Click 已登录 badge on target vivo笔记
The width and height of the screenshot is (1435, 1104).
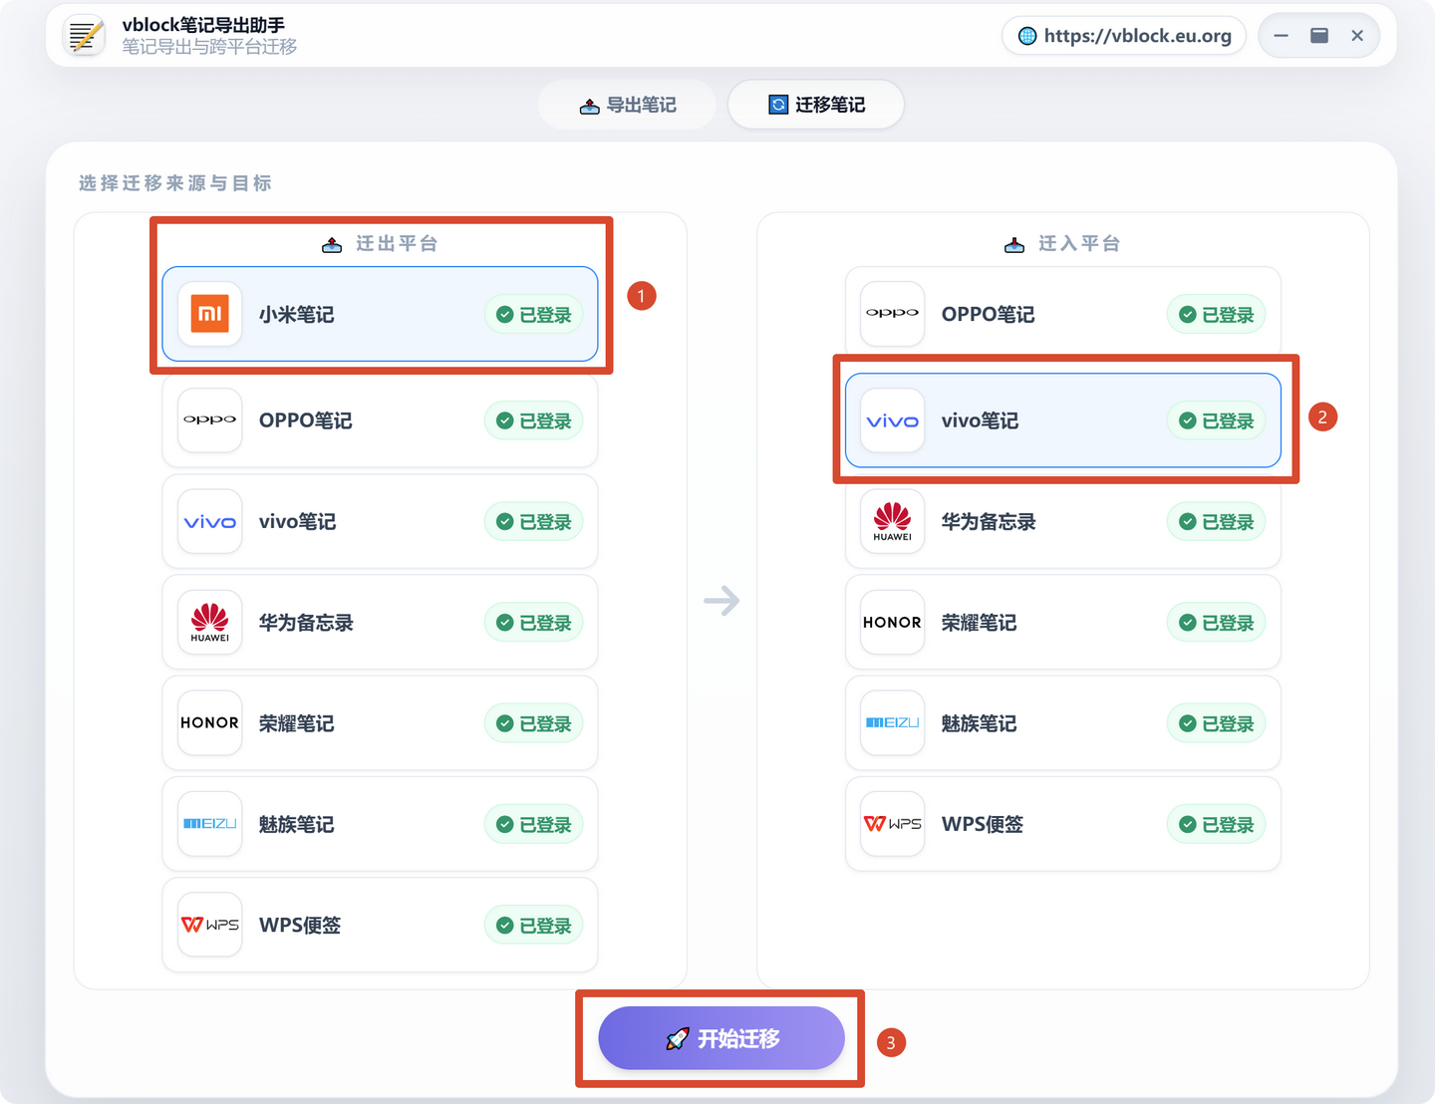click(1216, 420)
